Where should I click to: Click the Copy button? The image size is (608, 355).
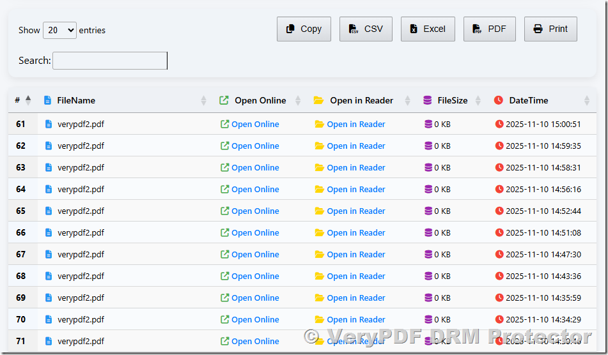click(304, 29)
